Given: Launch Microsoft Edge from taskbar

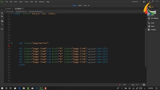Looking at the screenshot, I should click(x=19, y=88).
